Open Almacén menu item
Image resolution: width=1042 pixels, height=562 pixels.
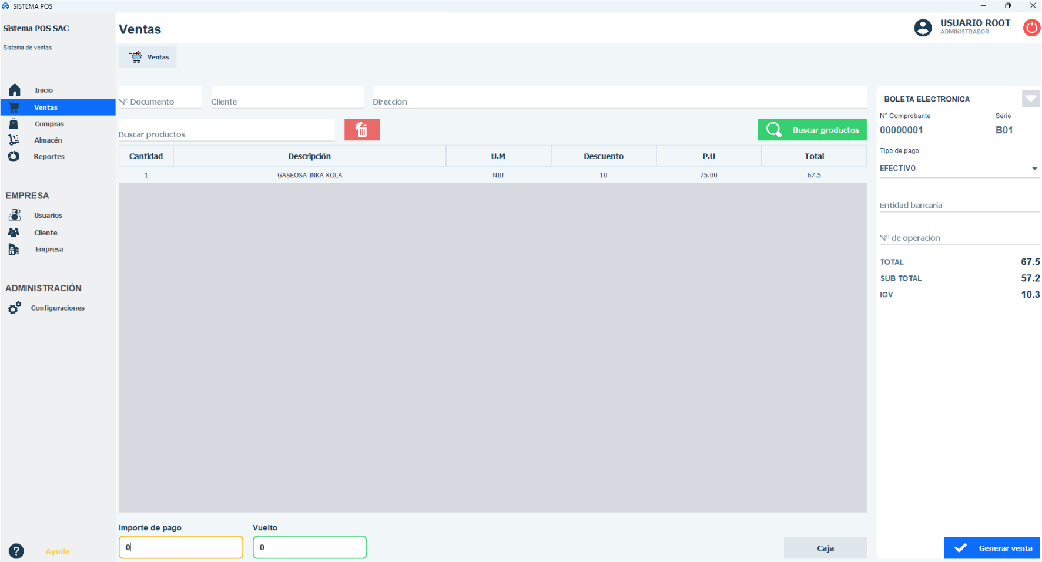(x=48, y=140)
